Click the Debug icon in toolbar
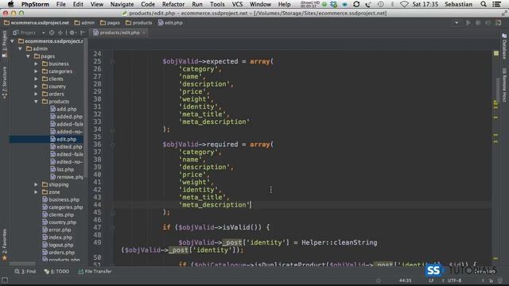509x286 pixels. point(478,23)
